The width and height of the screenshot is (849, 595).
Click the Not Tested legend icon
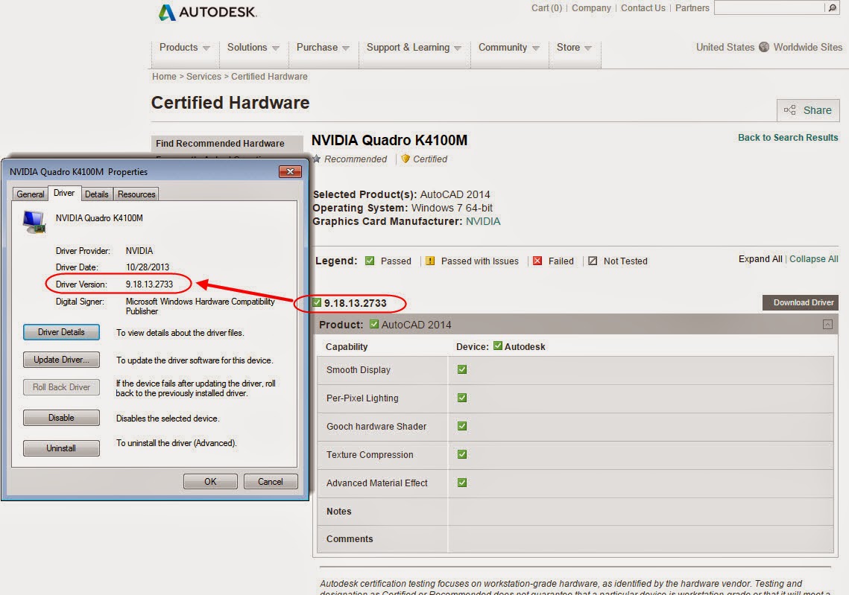click(x=593, y=261)
